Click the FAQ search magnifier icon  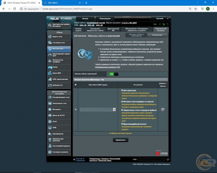click(168, 159)
